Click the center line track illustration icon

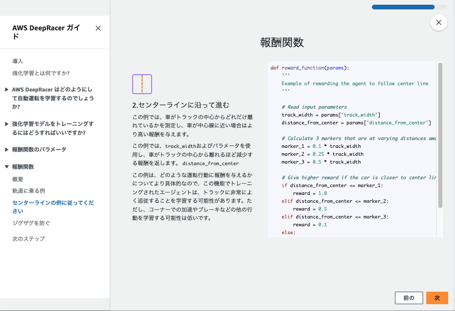coord(142,84)
